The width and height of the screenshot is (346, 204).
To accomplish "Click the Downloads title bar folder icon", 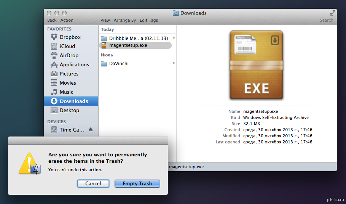I will pyautogui.click(x=175, y=13).
